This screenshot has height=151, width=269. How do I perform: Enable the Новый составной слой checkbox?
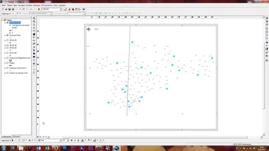pos(8,73)
